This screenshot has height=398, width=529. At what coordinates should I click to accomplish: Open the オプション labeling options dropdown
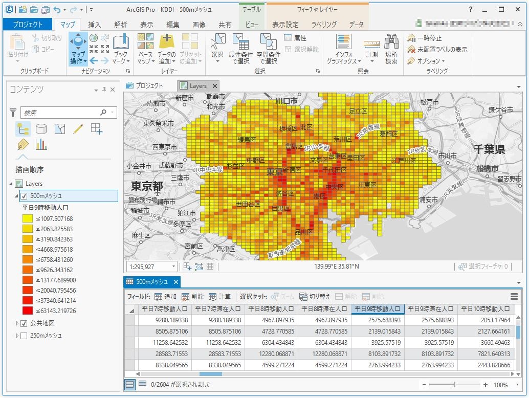[426, 61]
